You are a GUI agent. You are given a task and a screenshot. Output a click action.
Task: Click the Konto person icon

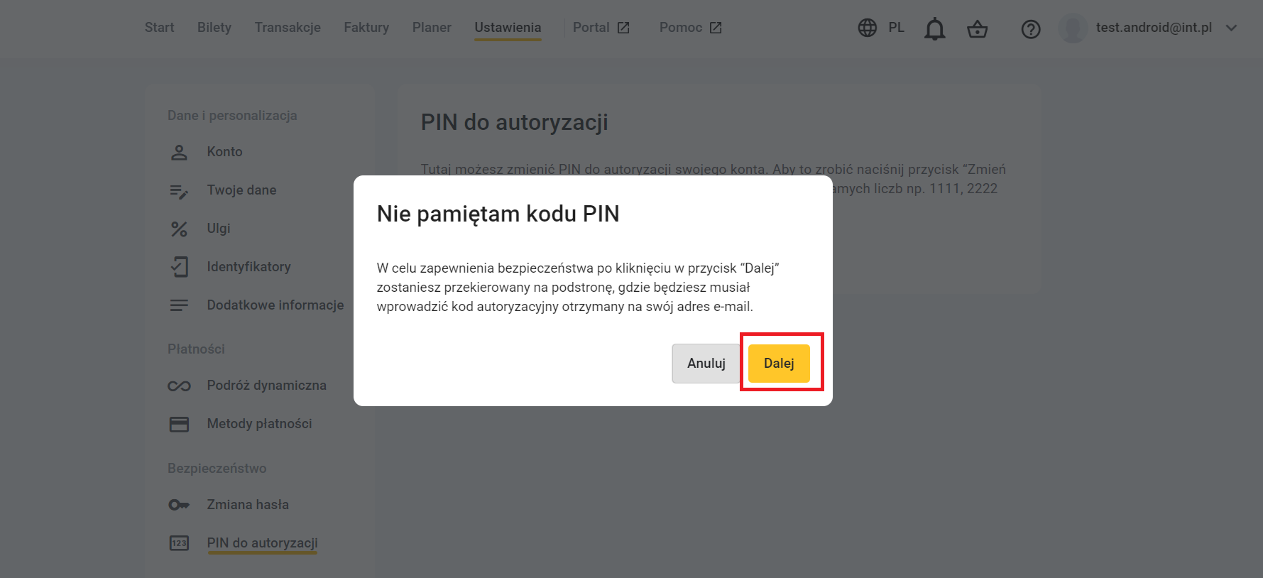point(179,152)
